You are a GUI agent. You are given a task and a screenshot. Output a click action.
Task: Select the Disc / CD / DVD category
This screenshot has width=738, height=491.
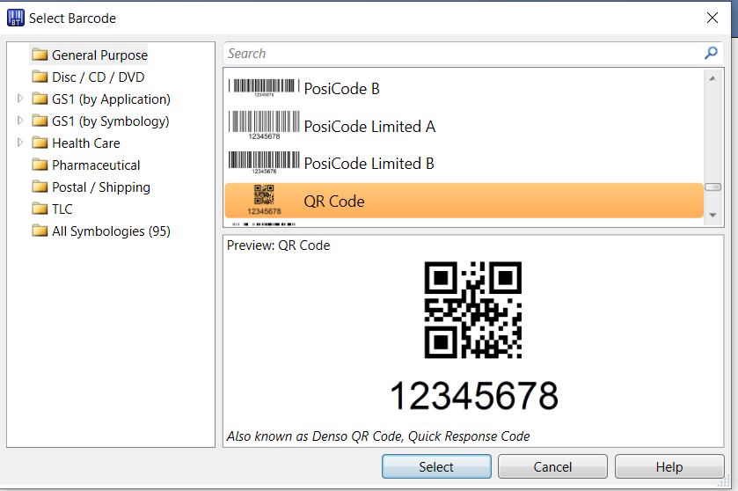(98, 77)
